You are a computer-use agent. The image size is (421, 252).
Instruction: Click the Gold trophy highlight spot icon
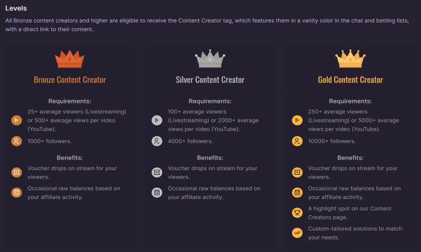pyautogui.click(x=297, y=213)
